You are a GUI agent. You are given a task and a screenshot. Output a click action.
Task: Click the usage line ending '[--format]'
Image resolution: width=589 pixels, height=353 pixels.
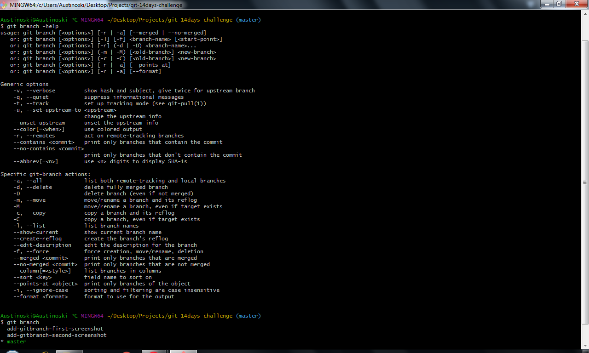pos(86,71)
